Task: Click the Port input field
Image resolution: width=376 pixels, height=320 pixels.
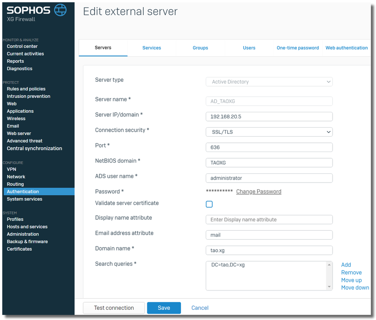Action: pyautogui.click(x=269, y=147)
